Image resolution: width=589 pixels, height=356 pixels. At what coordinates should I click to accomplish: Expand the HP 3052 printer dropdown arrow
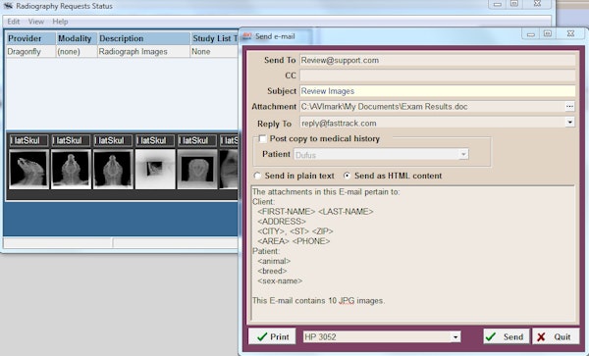[455, 336]
